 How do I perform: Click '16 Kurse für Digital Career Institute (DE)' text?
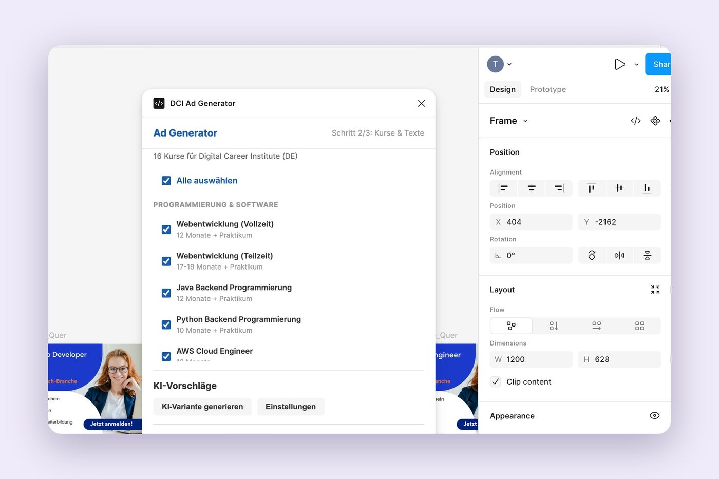pyautogui.click(x=225, y=156)
